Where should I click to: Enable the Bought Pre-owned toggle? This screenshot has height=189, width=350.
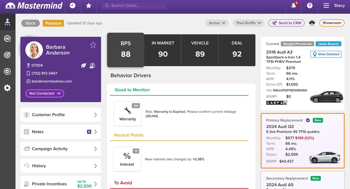pyautogui.click(x=297, y=43)
